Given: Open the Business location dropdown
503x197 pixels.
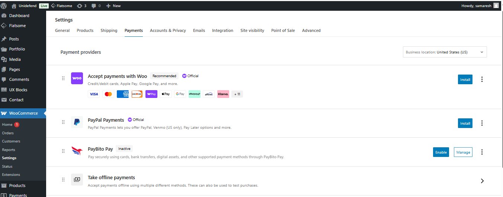Looking at the screenshot, I should [x=445, y=52].
